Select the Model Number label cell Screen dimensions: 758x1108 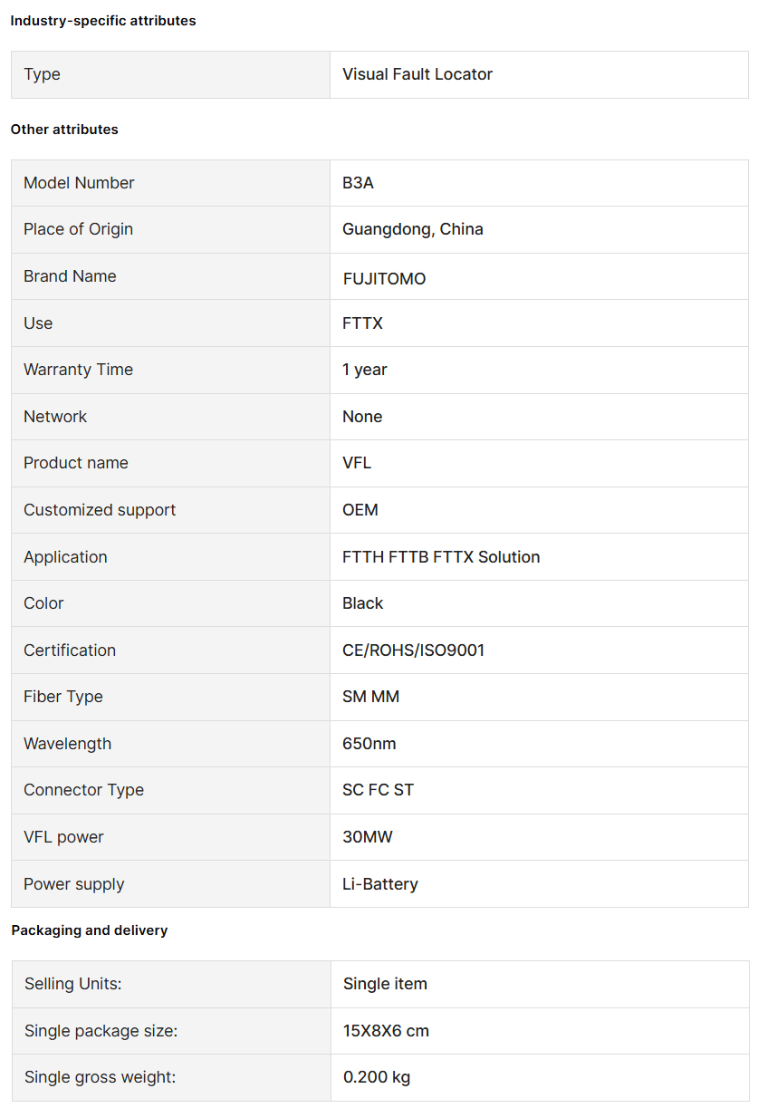(x=170, y=183)
